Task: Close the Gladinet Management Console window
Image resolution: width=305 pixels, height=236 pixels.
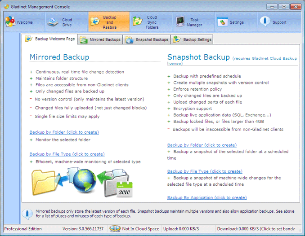Action: (x=296, y=7)
